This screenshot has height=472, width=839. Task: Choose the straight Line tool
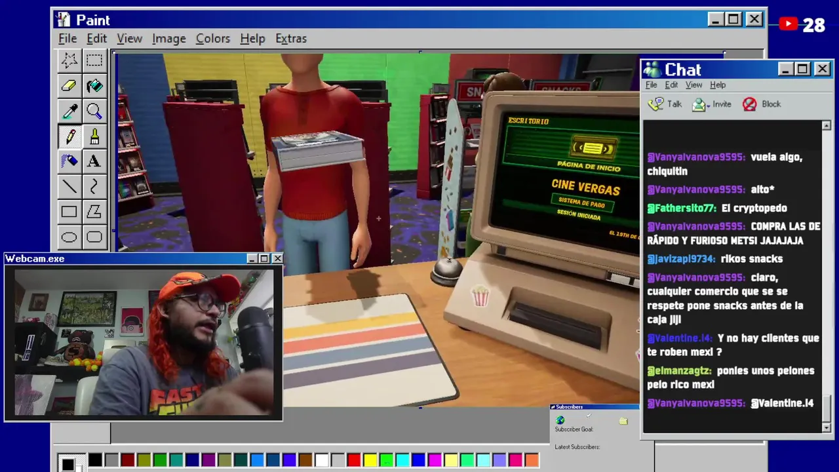coord(69,187)
